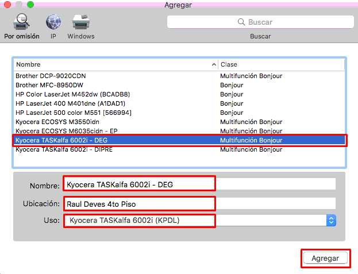Click the Nombre column sort arrow
Viewport: 358px width, 274px height.
click(x=214, y=64)
